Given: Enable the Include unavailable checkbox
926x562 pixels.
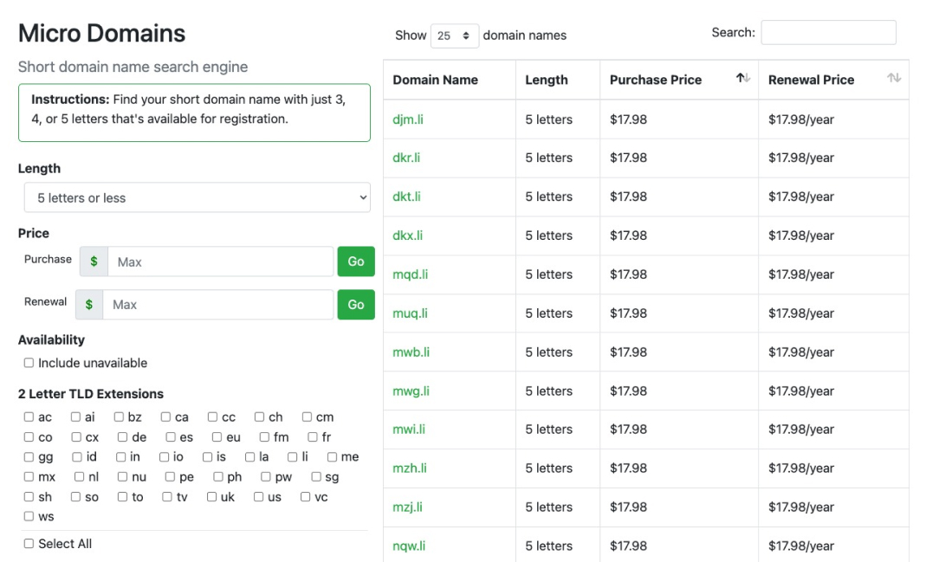Looking at the screenshot, I should (x=29, y=362).
